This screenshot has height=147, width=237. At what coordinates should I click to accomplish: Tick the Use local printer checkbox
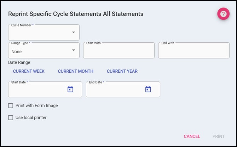[x=11, y=117]
